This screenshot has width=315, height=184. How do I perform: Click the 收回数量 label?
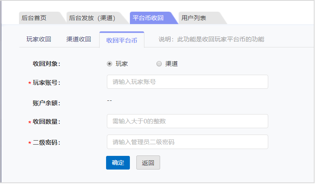pos(46,122)
